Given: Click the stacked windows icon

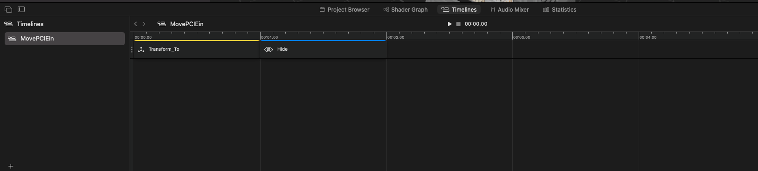Looking at the screenshot, I should click(x=8, y=9).
